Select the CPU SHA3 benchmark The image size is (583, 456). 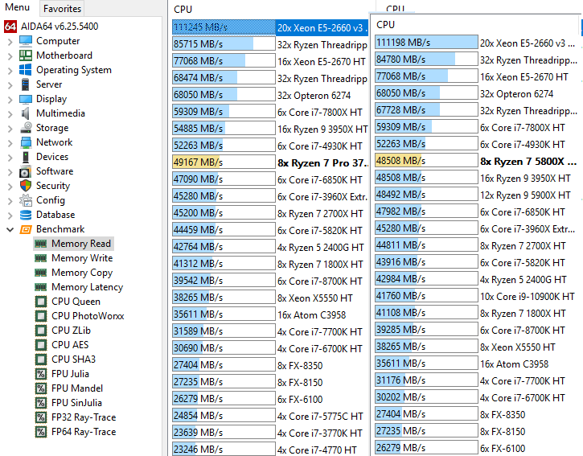[74, 359]
